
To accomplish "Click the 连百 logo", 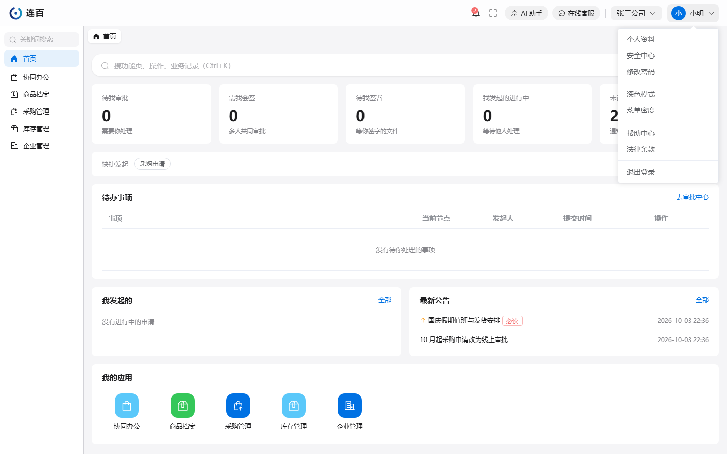I will (27, 13).
